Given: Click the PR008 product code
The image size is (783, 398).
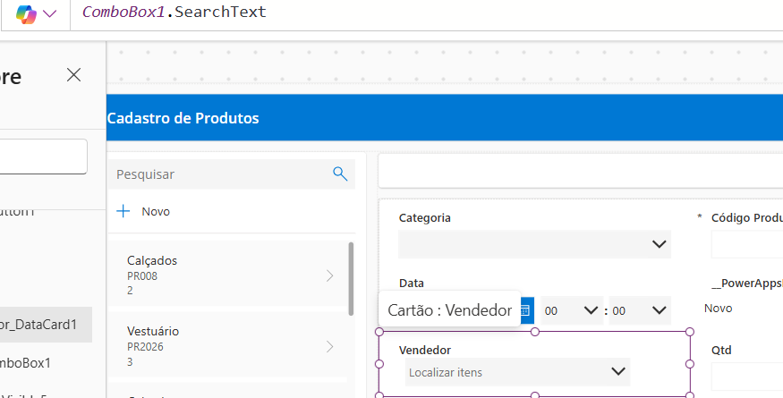Looking at the screenshot, I should (x=142, y=276).
